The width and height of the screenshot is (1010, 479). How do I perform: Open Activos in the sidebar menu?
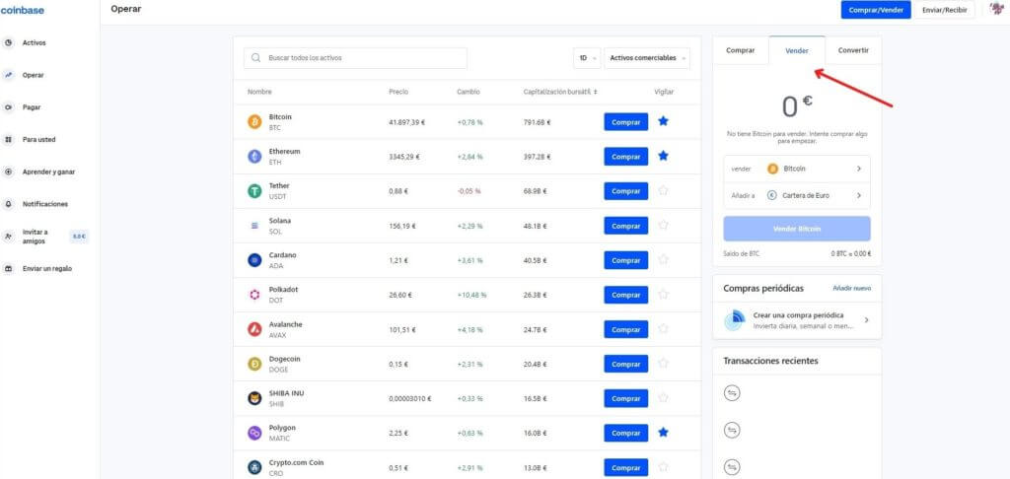pos(35,43)
